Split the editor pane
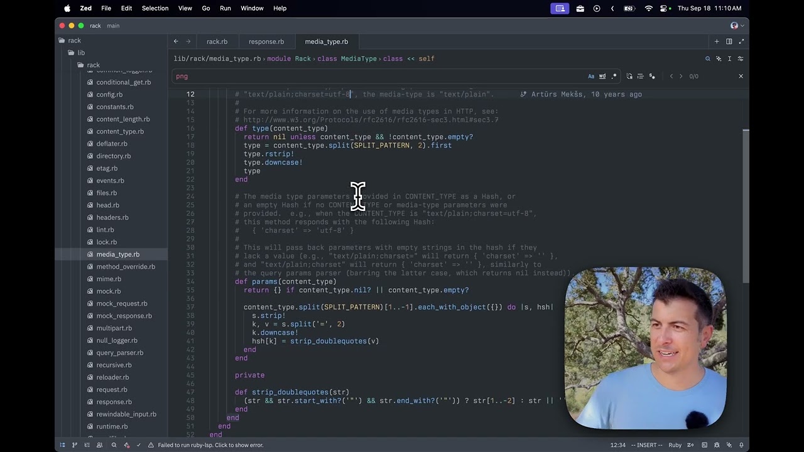 click(729, 41)
